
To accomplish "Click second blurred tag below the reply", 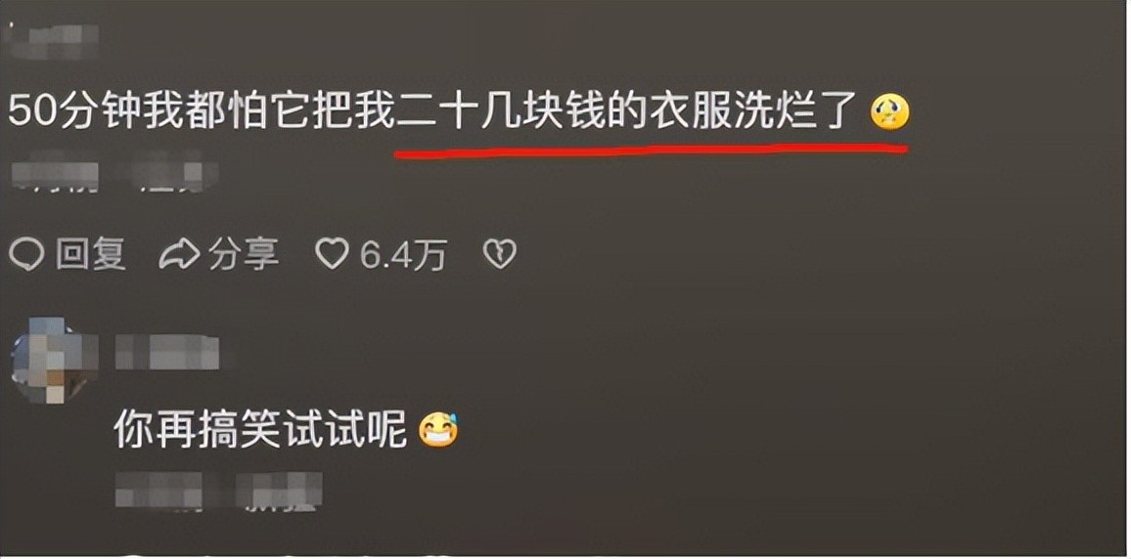I will coord(279,492).
